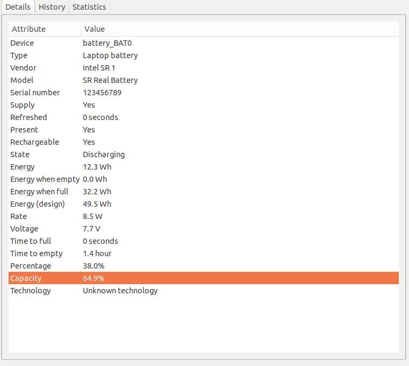Select the Present row

(204, 130)
